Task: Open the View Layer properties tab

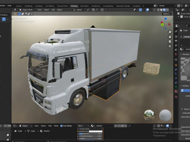Action: [176, 45]
